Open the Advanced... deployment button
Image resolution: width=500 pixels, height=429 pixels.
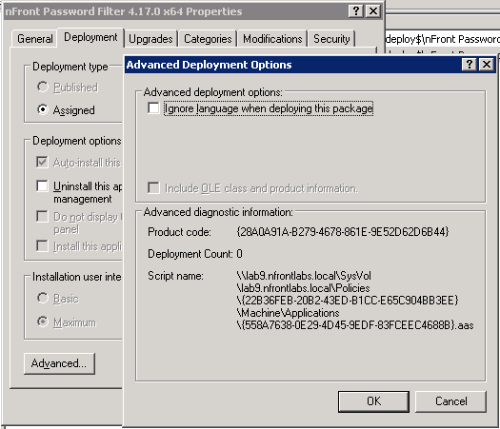(59, 363)
